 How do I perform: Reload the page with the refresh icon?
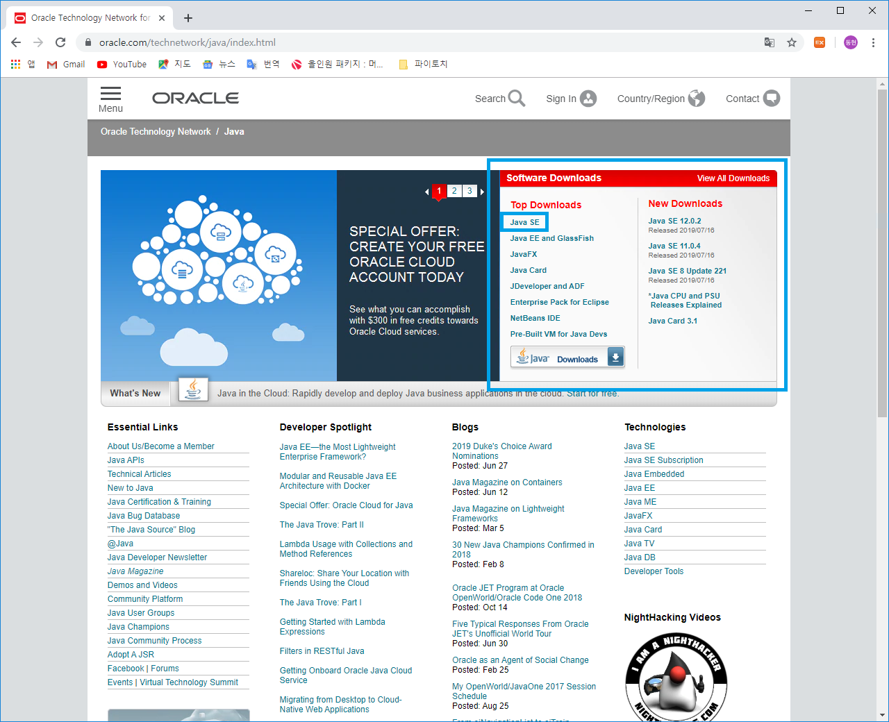click(x=60, y=42)
